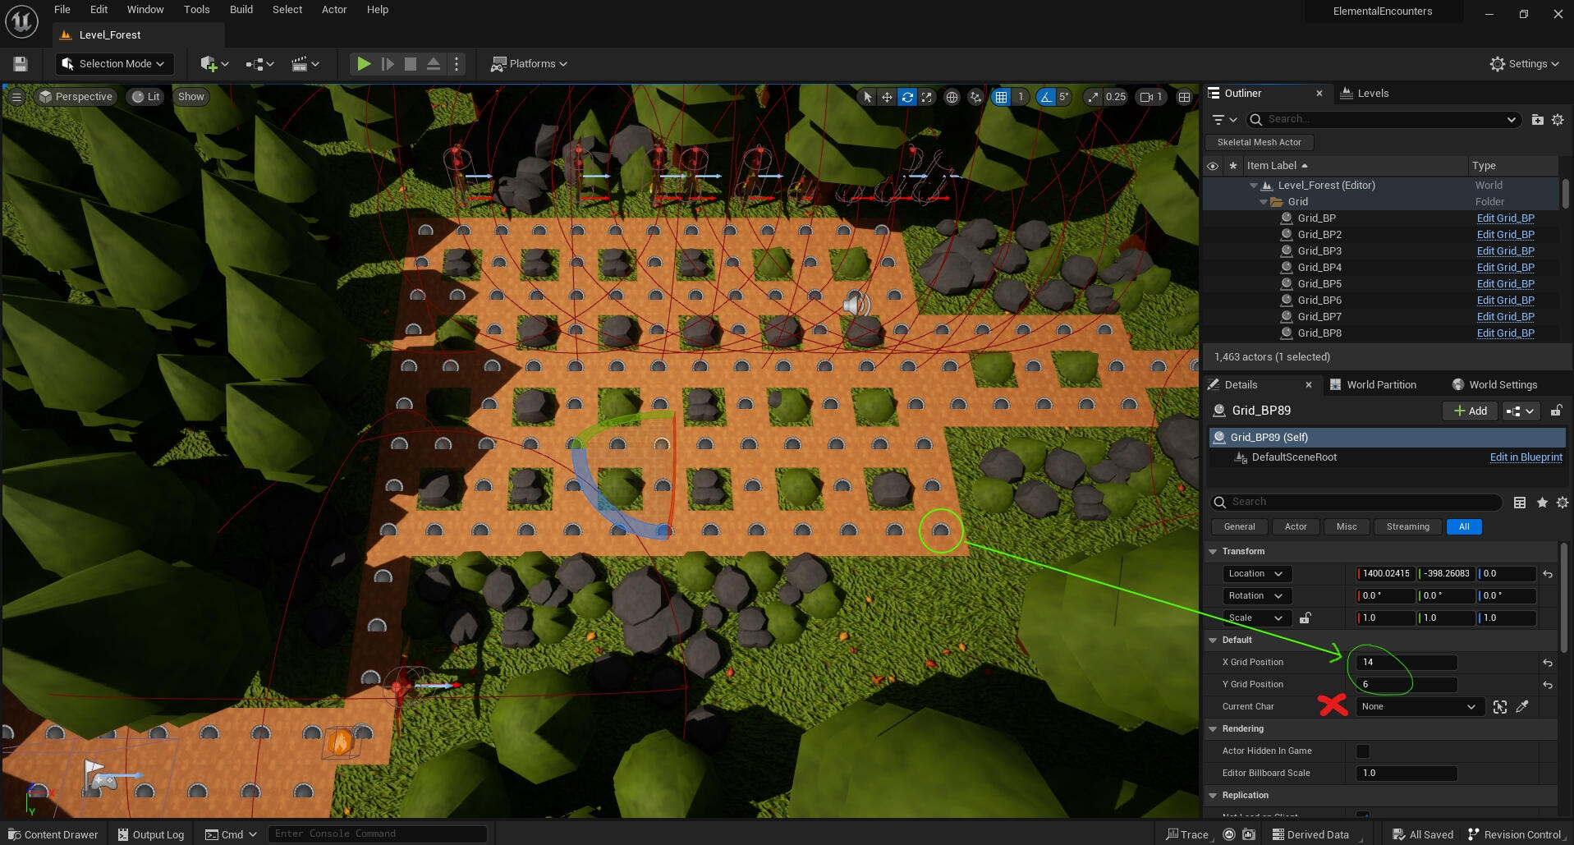Toggle the Scale lock ratio icon
The height and width of the screenshot is (845, 1574).
coord(1305,618)
